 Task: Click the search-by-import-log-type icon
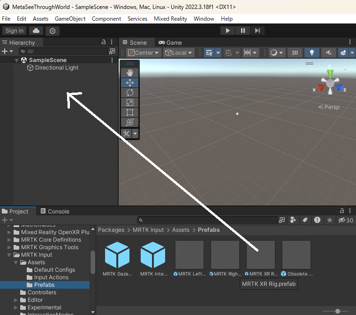tap(317, 220)
